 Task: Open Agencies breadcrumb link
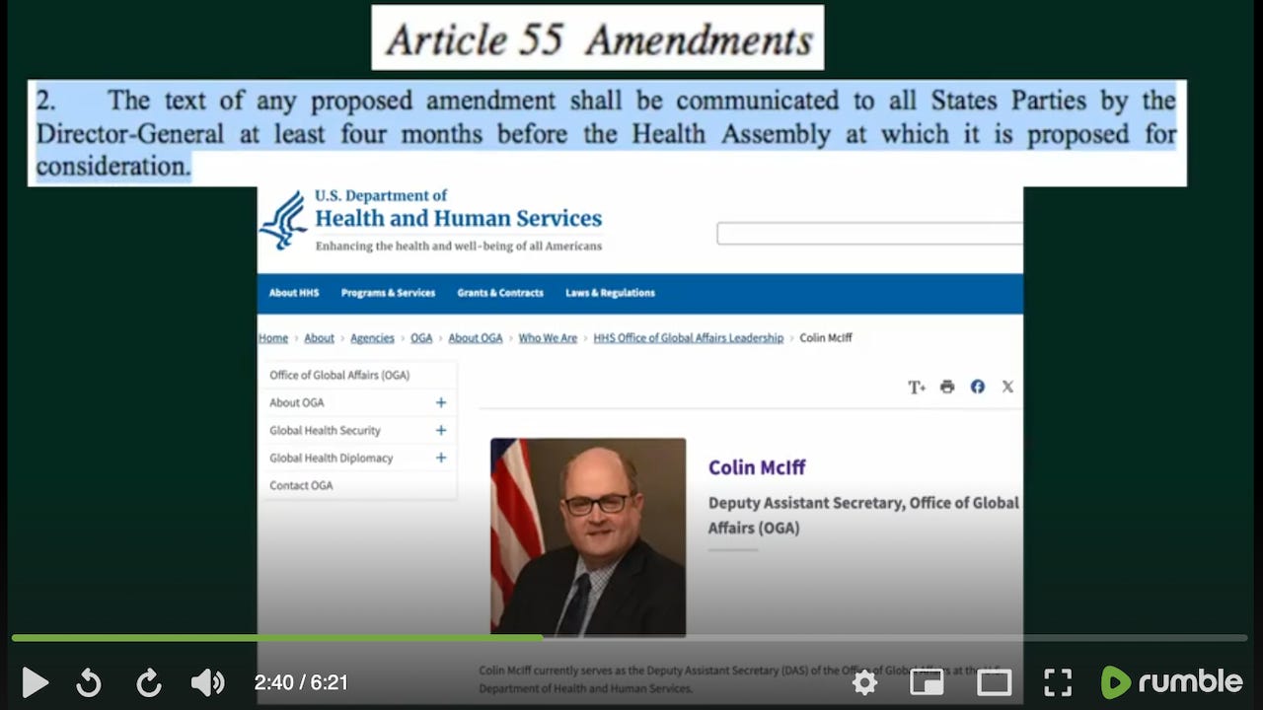372,338
